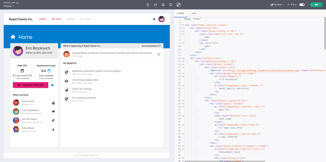The height and width of the screenshot is (162, 326).
Task: Switch to the SCSS tab
Action: click(194, 13)
